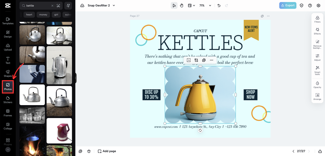Redo the last action

[x=226, y=5]
